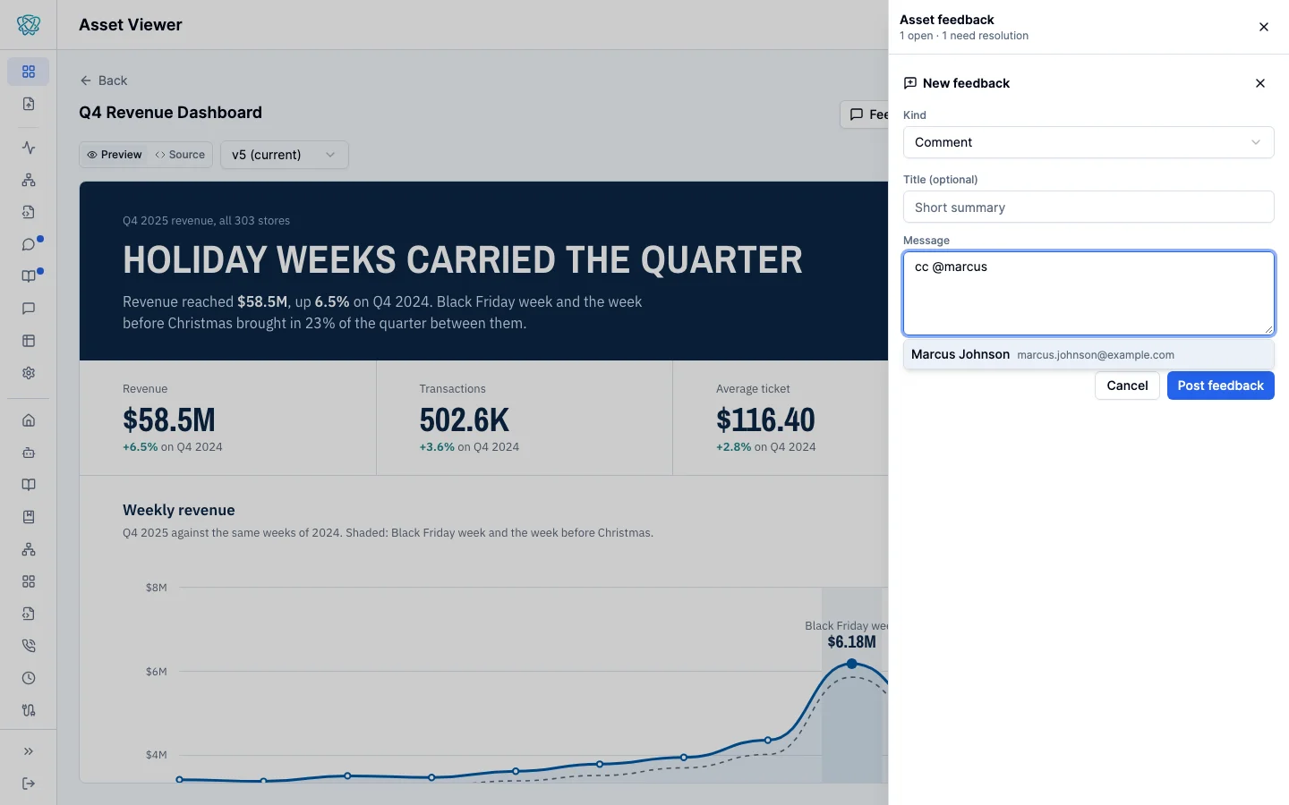Click the Asset Viewer header title

click(131, 25)
